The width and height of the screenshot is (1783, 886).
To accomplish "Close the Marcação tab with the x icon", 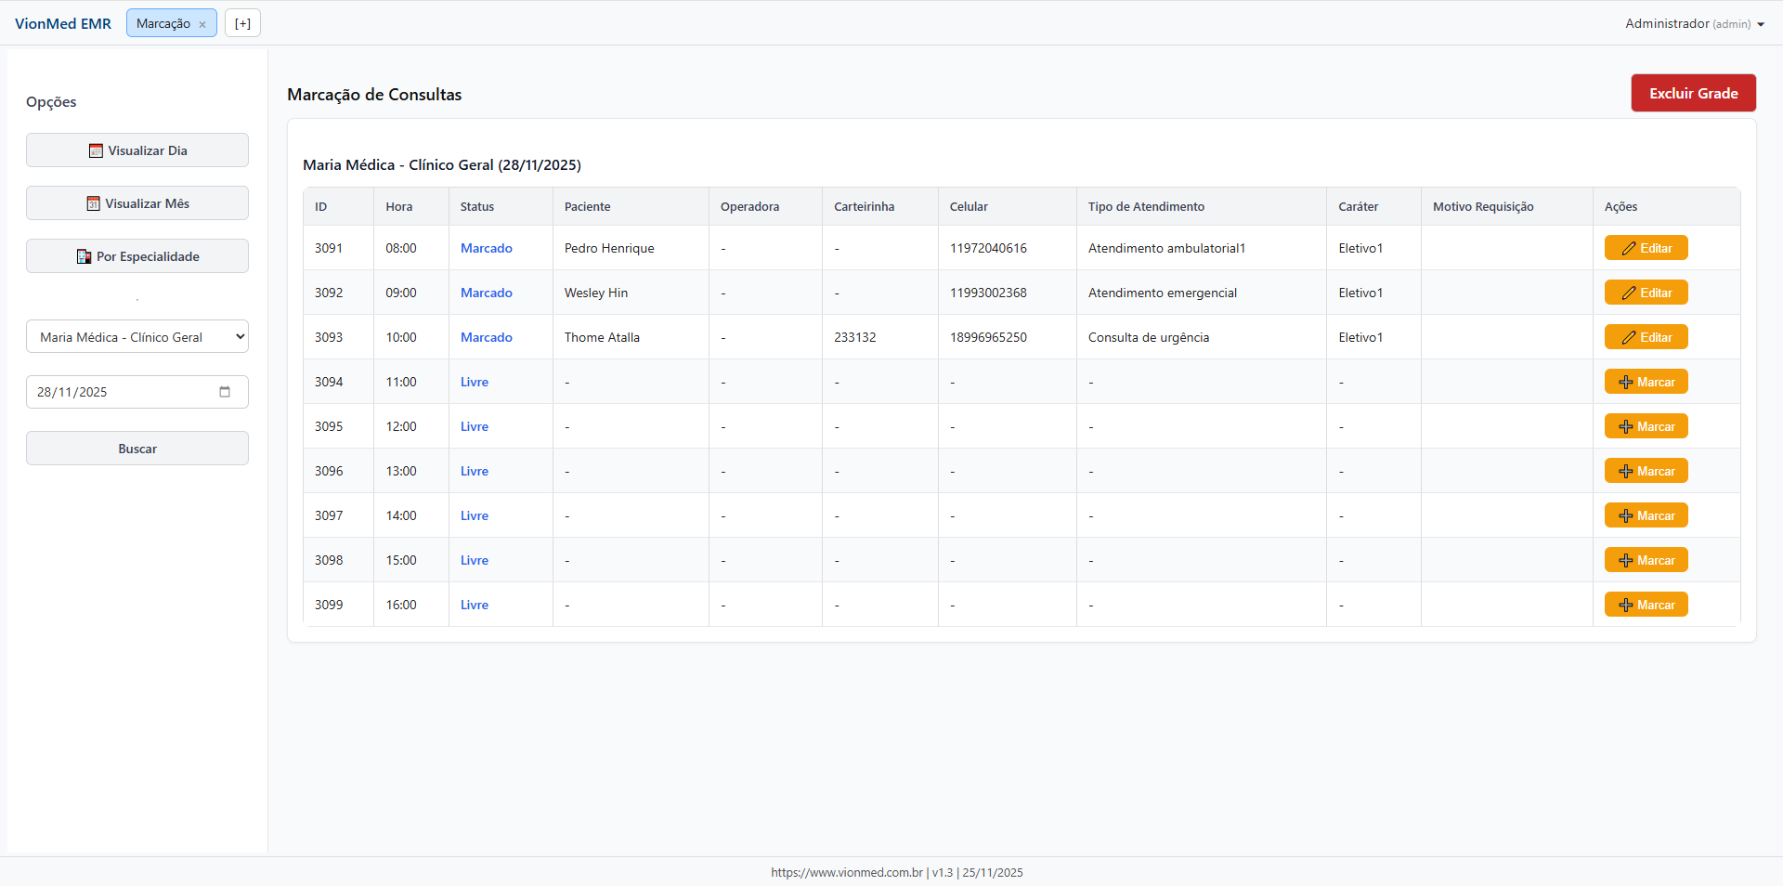I will click(202, 24).
